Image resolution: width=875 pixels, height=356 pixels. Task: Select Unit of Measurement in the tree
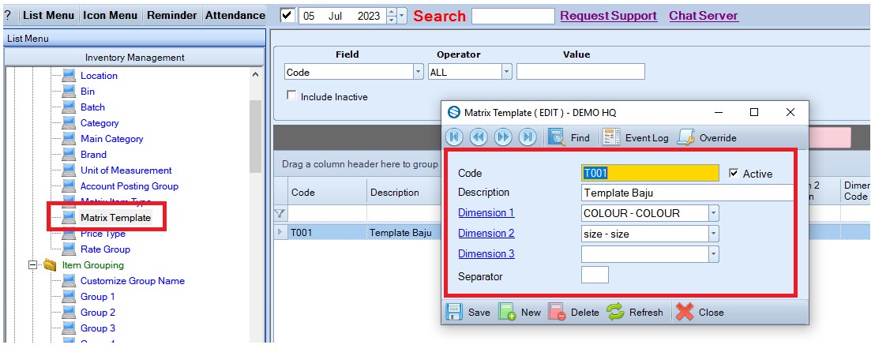click(x=126, y=171)
